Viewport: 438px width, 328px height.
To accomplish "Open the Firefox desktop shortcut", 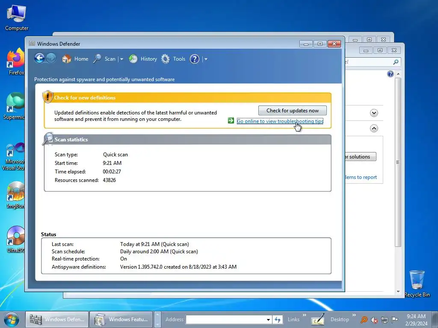I will click(x=15, y=61).
